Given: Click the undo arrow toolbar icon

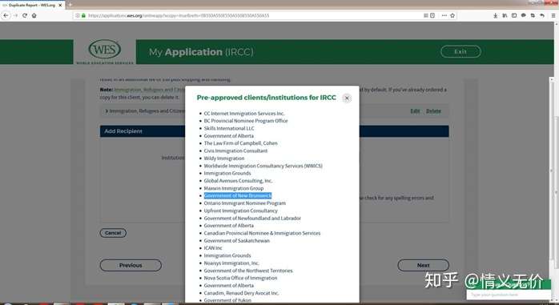Looking at the screenshot, I should (542, 15).
